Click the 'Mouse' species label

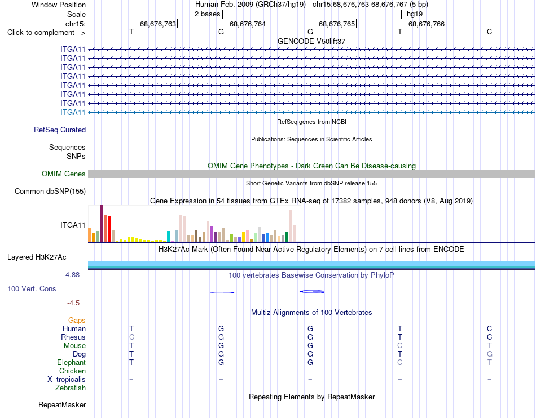click(x=74, y=346)
